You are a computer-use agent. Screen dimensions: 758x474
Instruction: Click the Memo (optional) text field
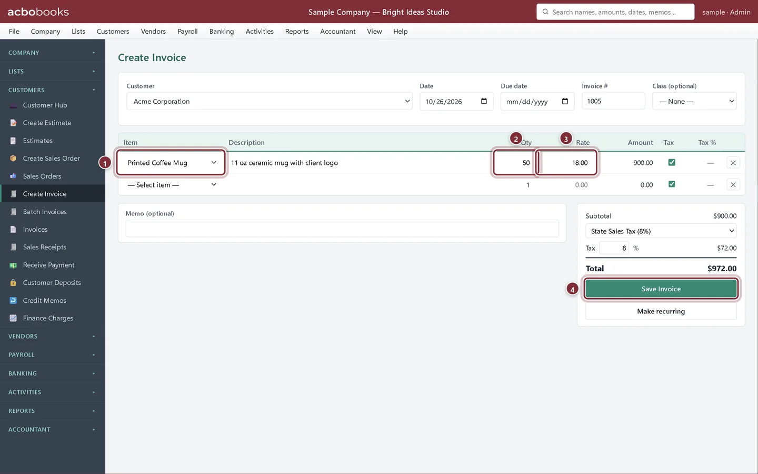[x=342, y=229]
